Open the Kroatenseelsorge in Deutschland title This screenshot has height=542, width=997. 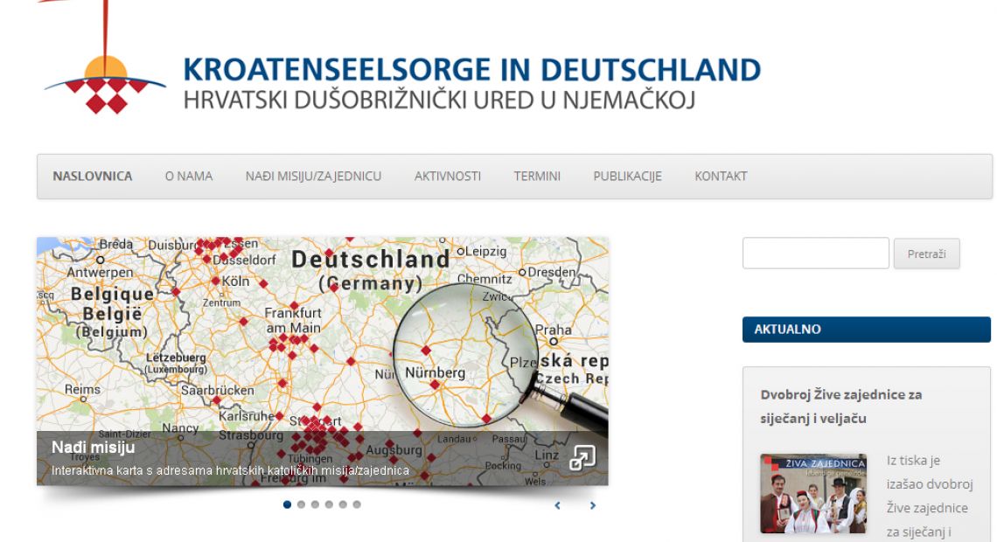click(471, 69)
